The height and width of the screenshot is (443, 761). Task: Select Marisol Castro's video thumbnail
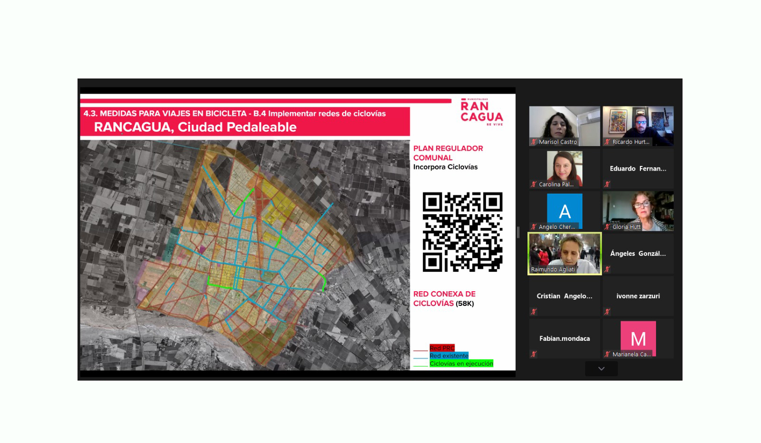(x=564, y=126)
